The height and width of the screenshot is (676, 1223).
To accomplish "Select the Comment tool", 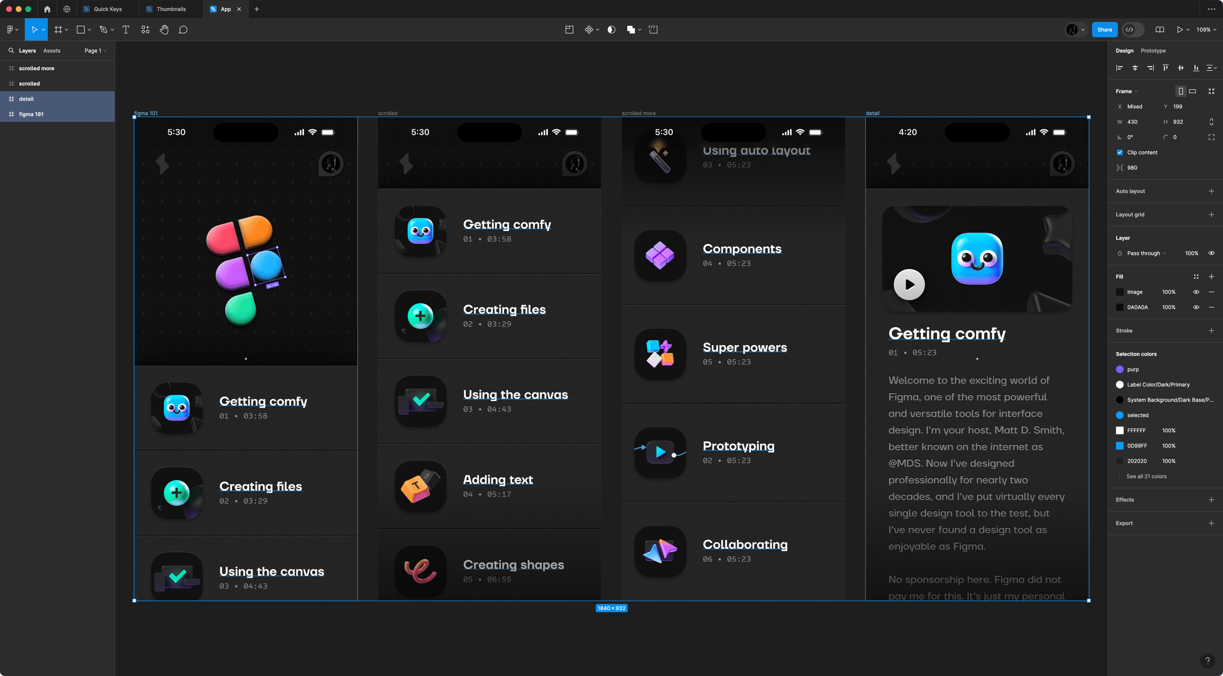I will [183, 30].
